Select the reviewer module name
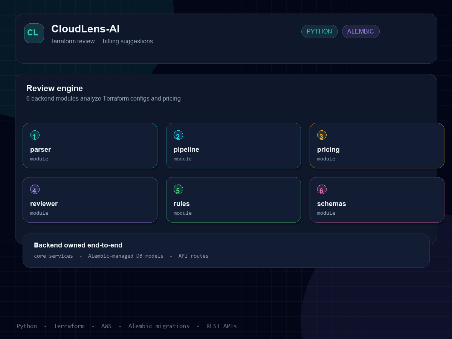452x339 pixels. point(44,204)
